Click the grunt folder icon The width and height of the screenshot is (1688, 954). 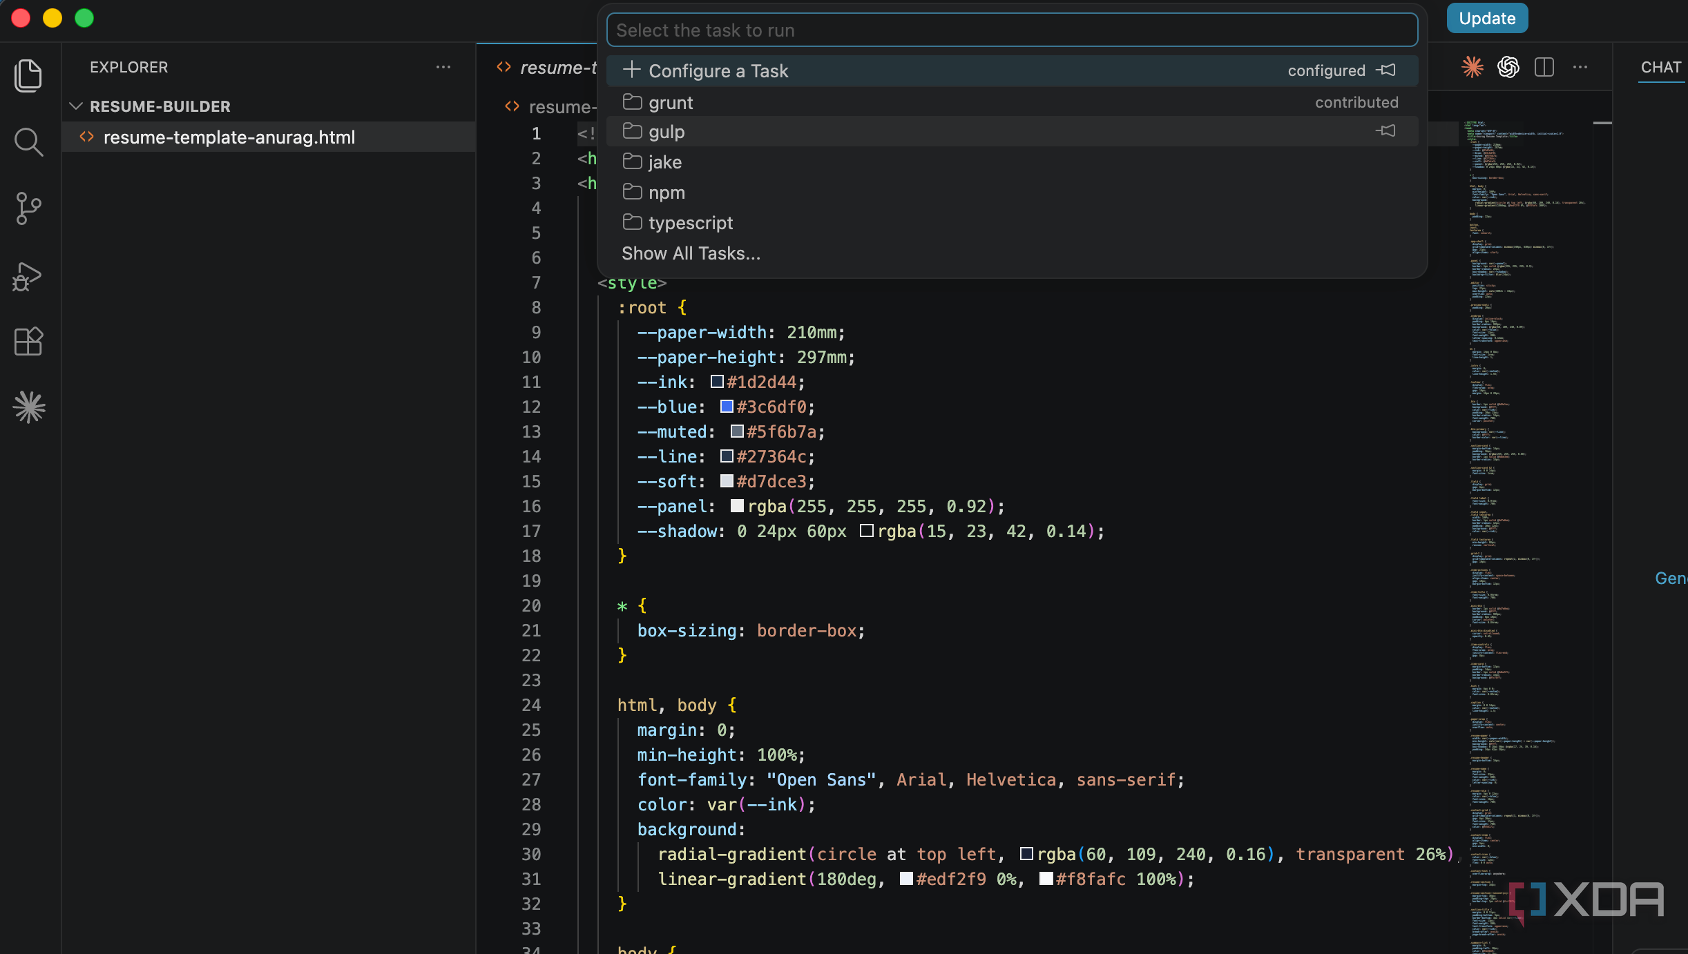(632, 102)
